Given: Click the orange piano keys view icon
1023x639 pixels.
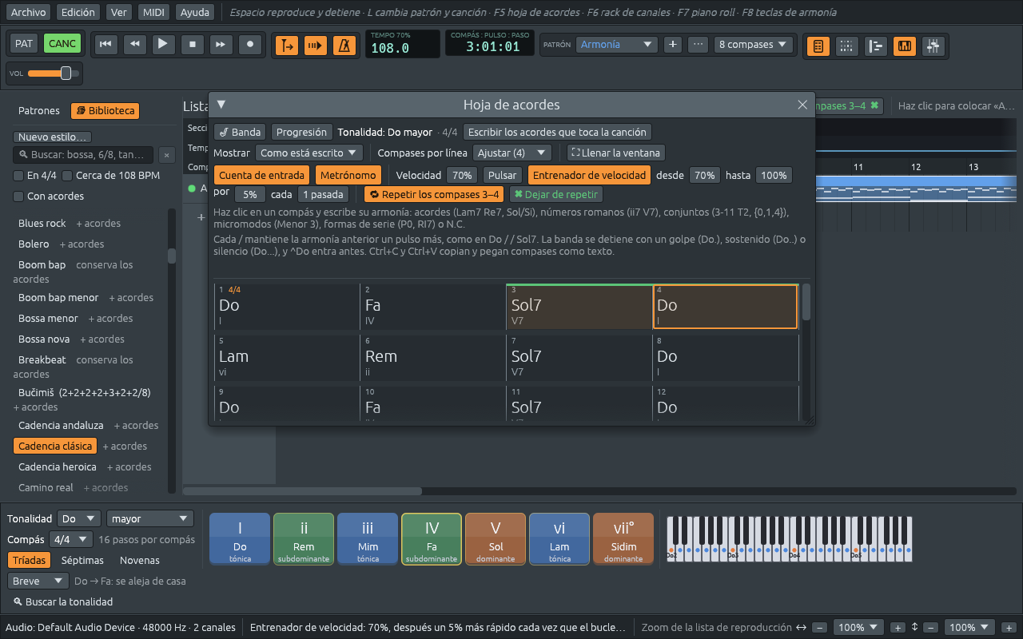Looking at the screenshot, I should click(905, 46).
